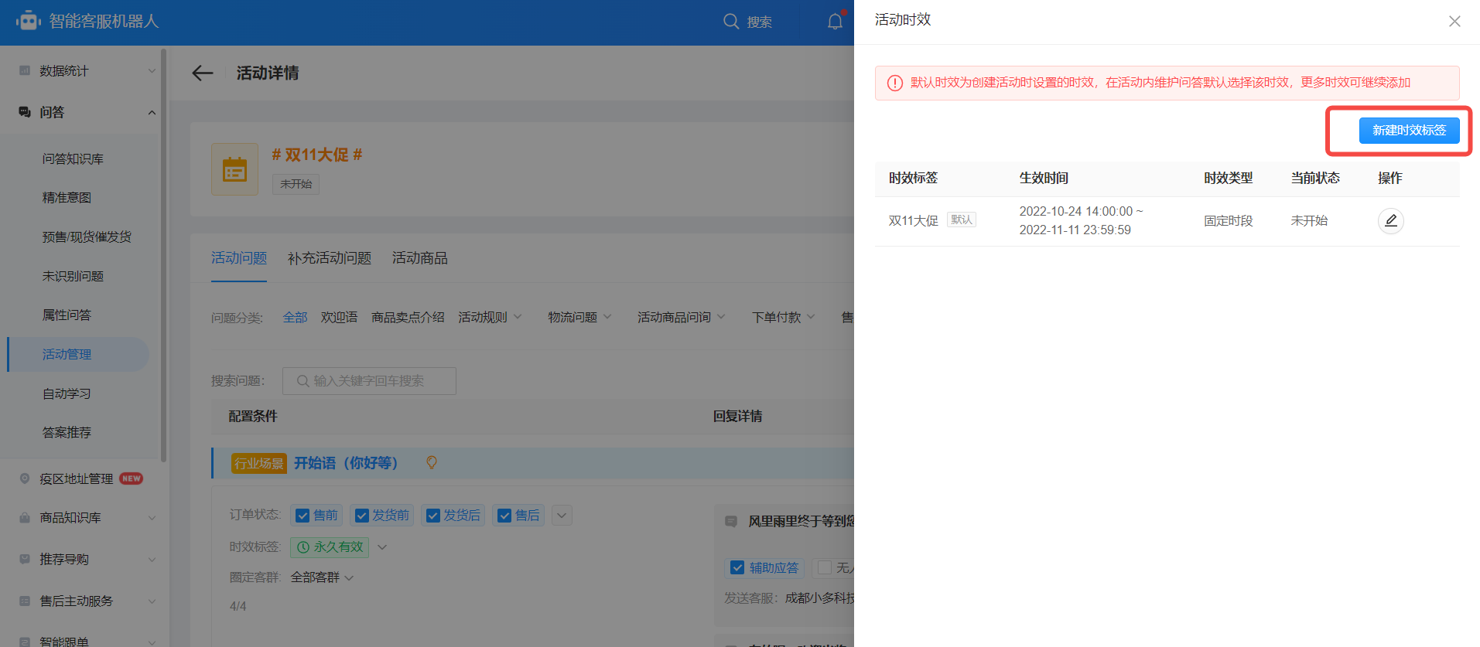Click the red warning icon in notice bar

click(x=895, y=83)
